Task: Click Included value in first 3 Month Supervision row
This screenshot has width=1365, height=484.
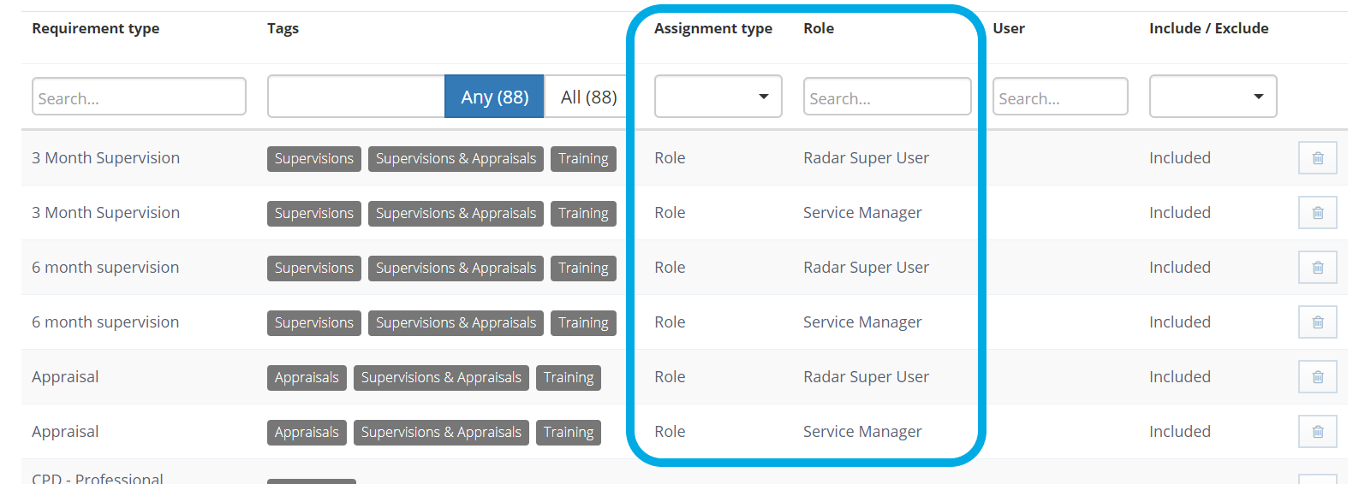Action: tap(1180, 158)
